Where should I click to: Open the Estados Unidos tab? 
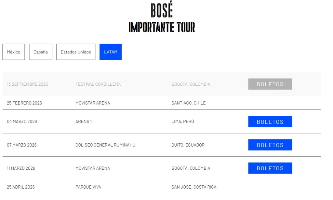pyautogui.click(x=76, y=52)
